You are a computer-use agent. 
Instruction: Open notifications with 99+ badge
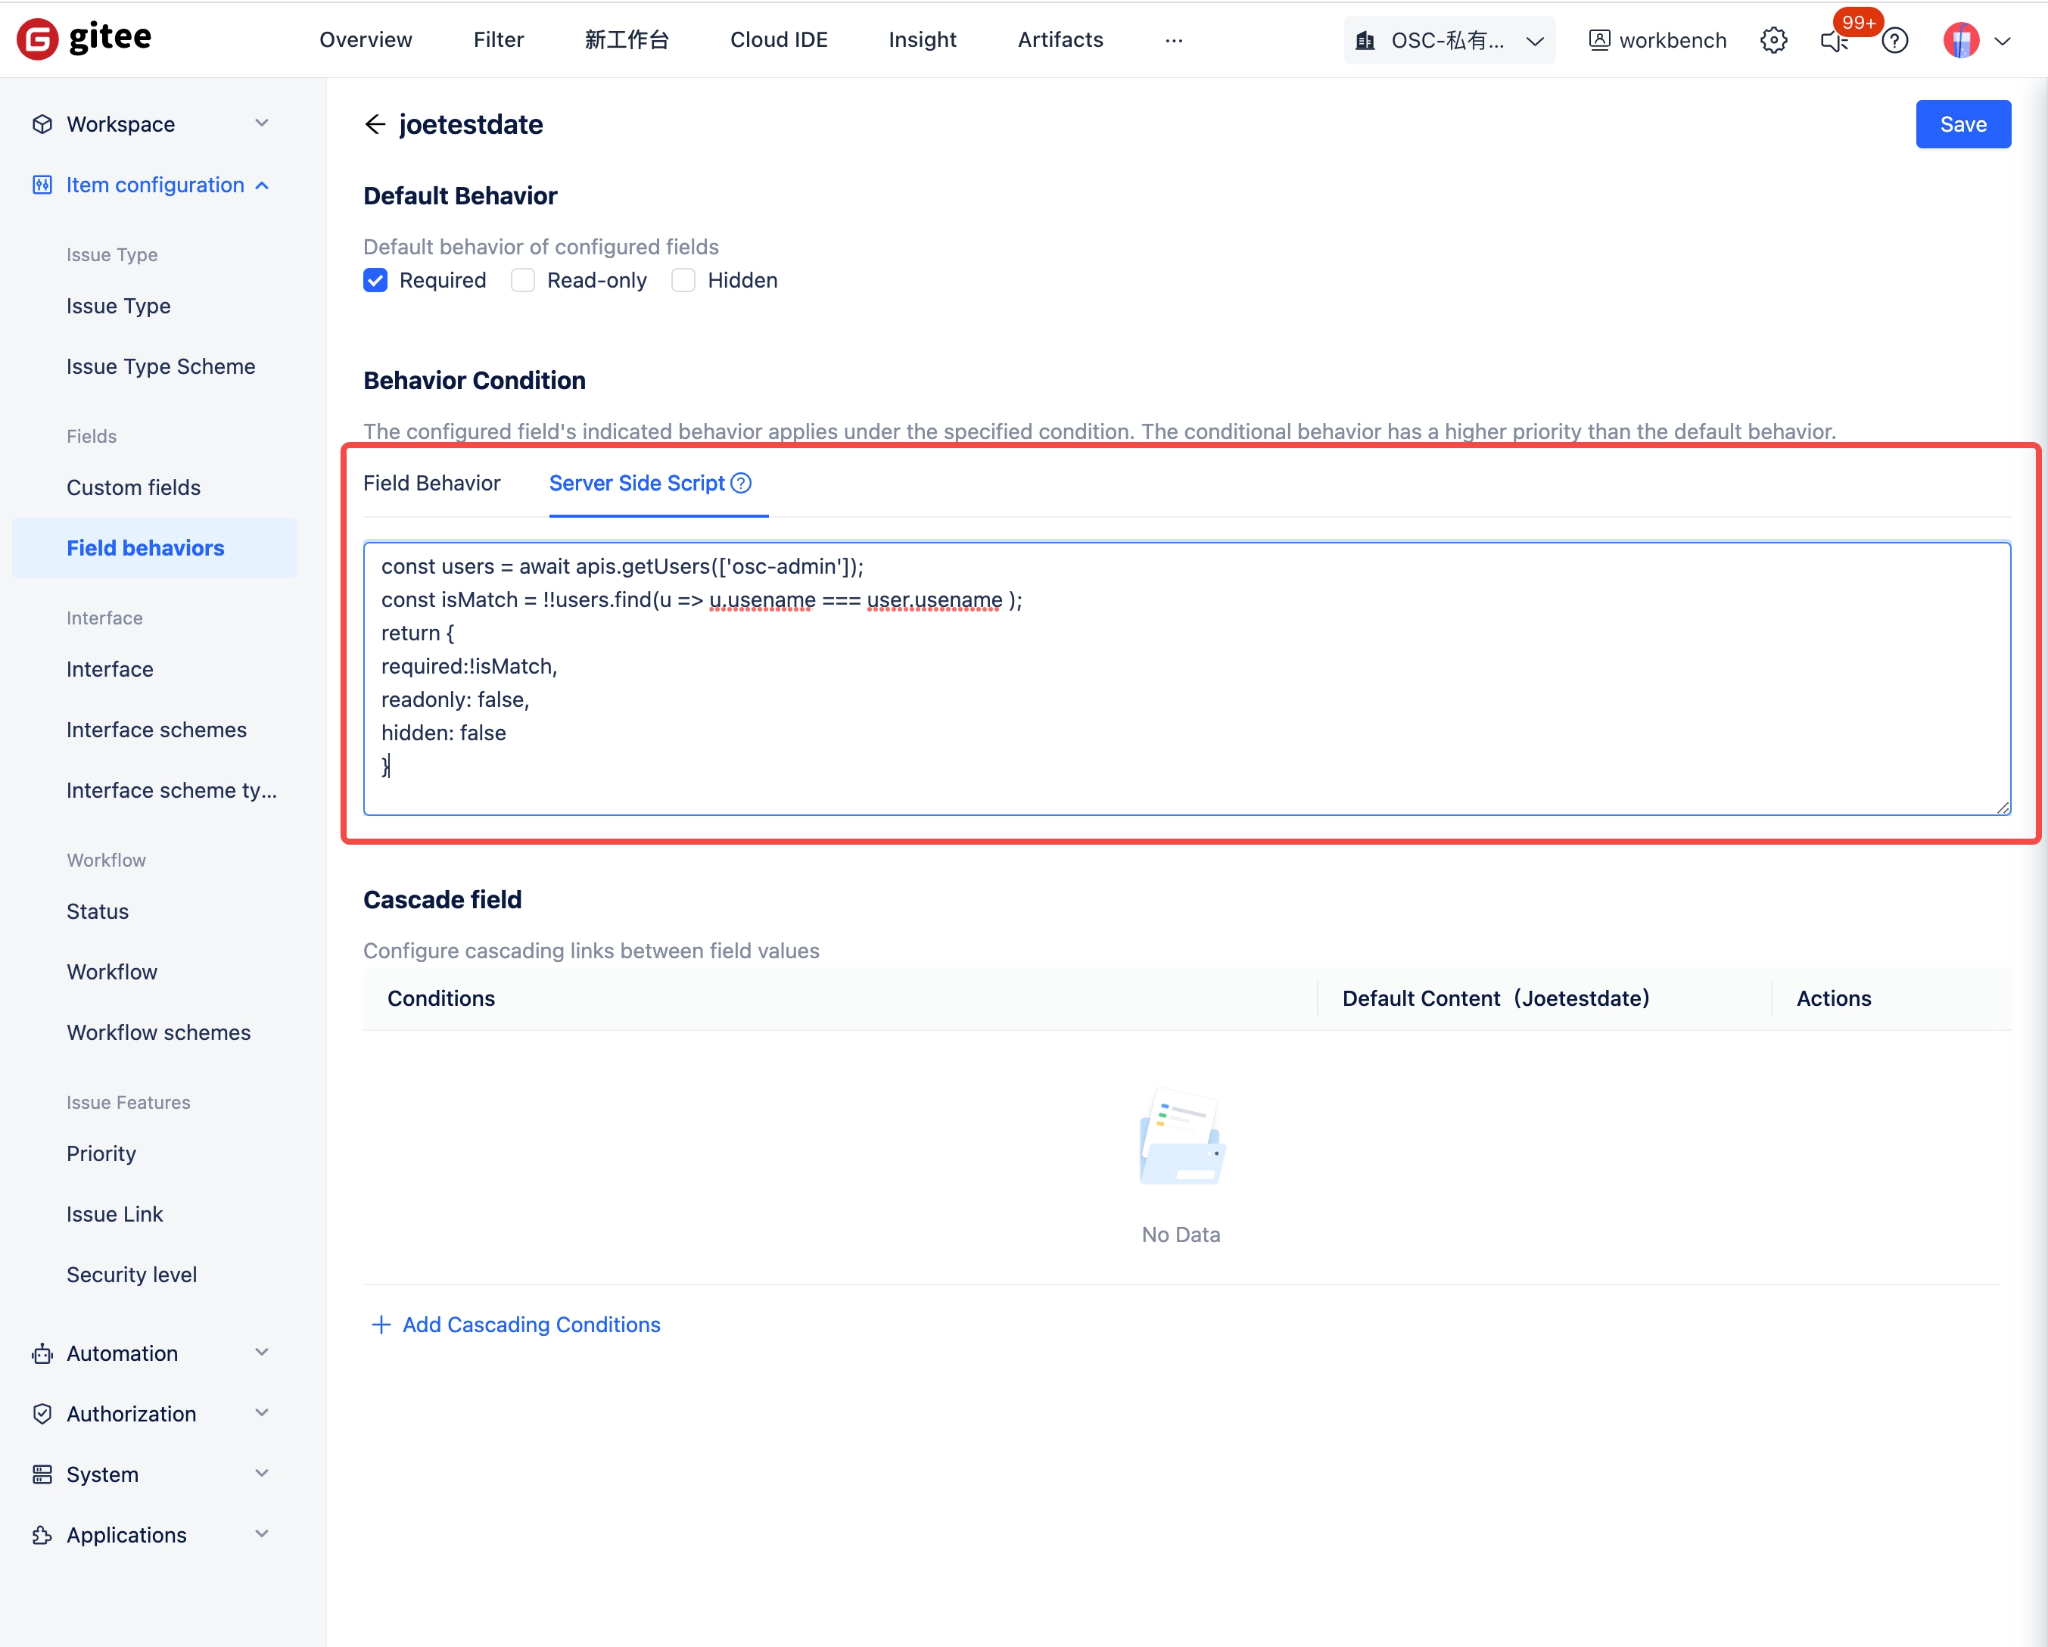pos(1833,40)
